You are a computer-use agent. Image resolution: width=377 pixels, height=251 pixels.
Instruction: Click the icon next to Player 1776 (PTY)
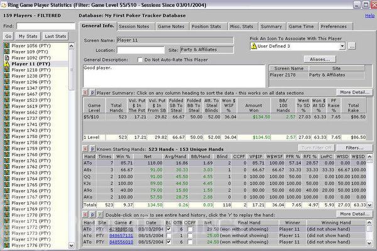tap(7, 245)
